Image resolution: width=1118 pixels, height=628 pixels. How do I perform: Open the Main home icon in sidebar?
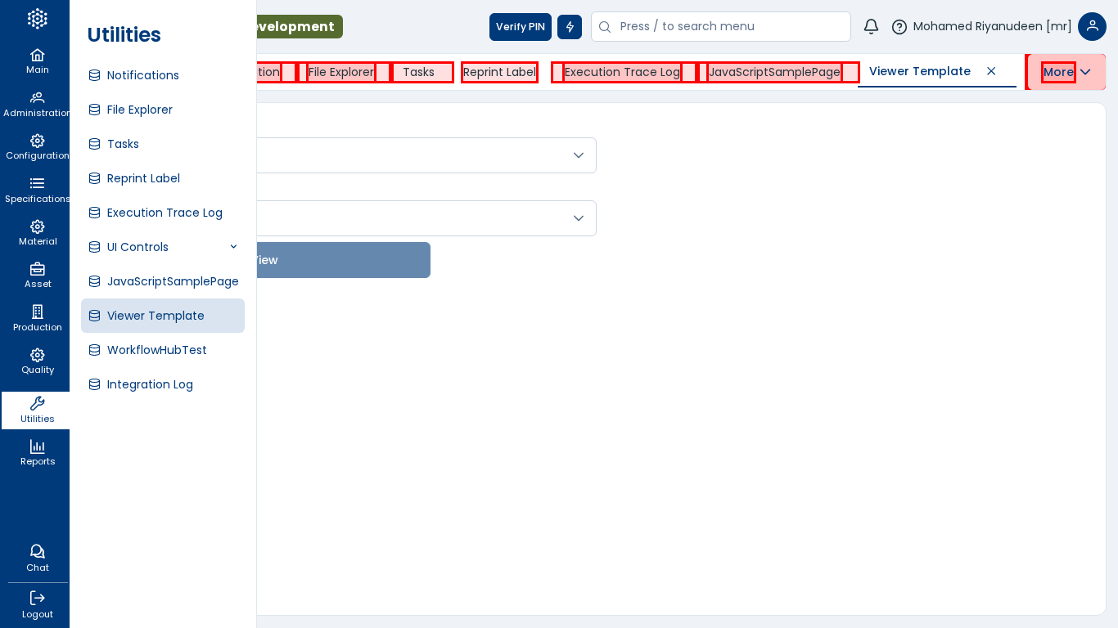coord(37,56)
